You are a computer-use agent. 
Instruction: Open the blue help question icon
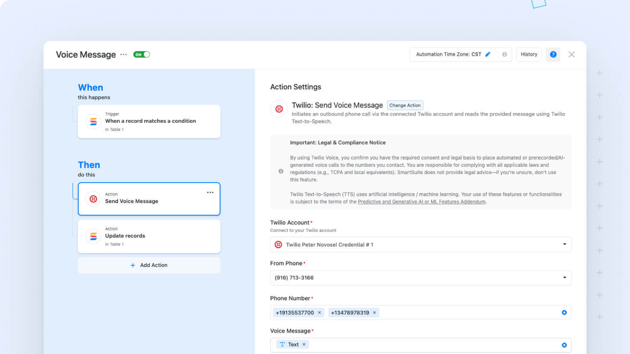click(553, 54)
